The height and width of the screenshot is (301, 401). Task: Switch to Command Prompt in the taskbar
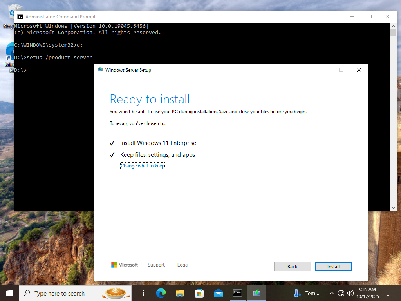(237, 293)
